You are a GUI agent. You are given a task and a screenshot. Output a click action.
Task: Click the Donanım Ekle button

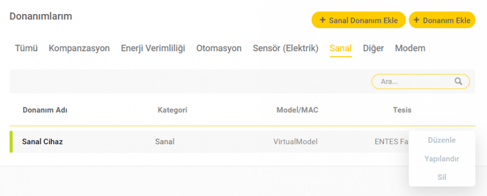click(x=442, y=20)
